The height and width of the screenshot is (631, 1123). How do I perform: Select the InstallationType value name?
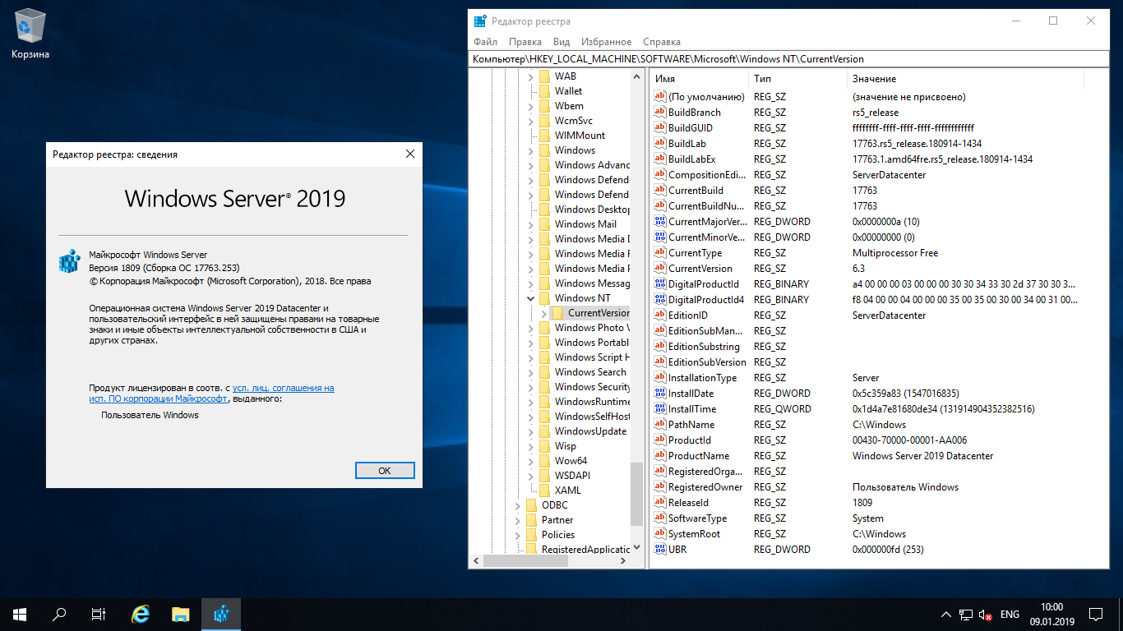point(702,377)
